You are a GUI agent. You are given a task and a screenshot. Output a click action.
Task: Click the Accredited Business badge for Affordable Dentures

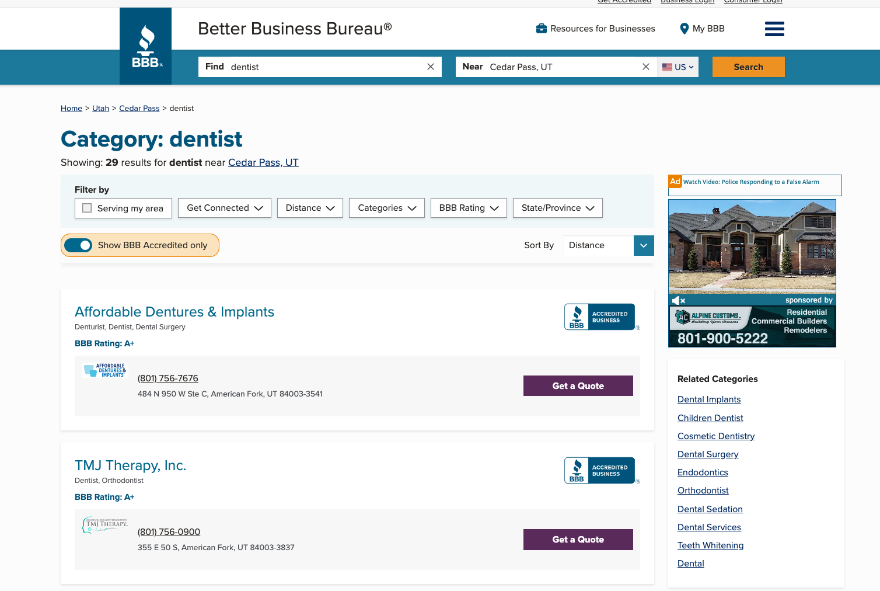pyautogui.click(x=601, y=317)
